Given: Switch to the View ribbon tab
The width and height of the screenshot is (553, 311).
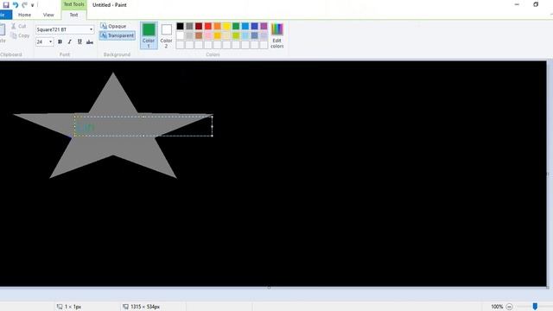Looking at the screenshot, I should click(x=48, y=15).
